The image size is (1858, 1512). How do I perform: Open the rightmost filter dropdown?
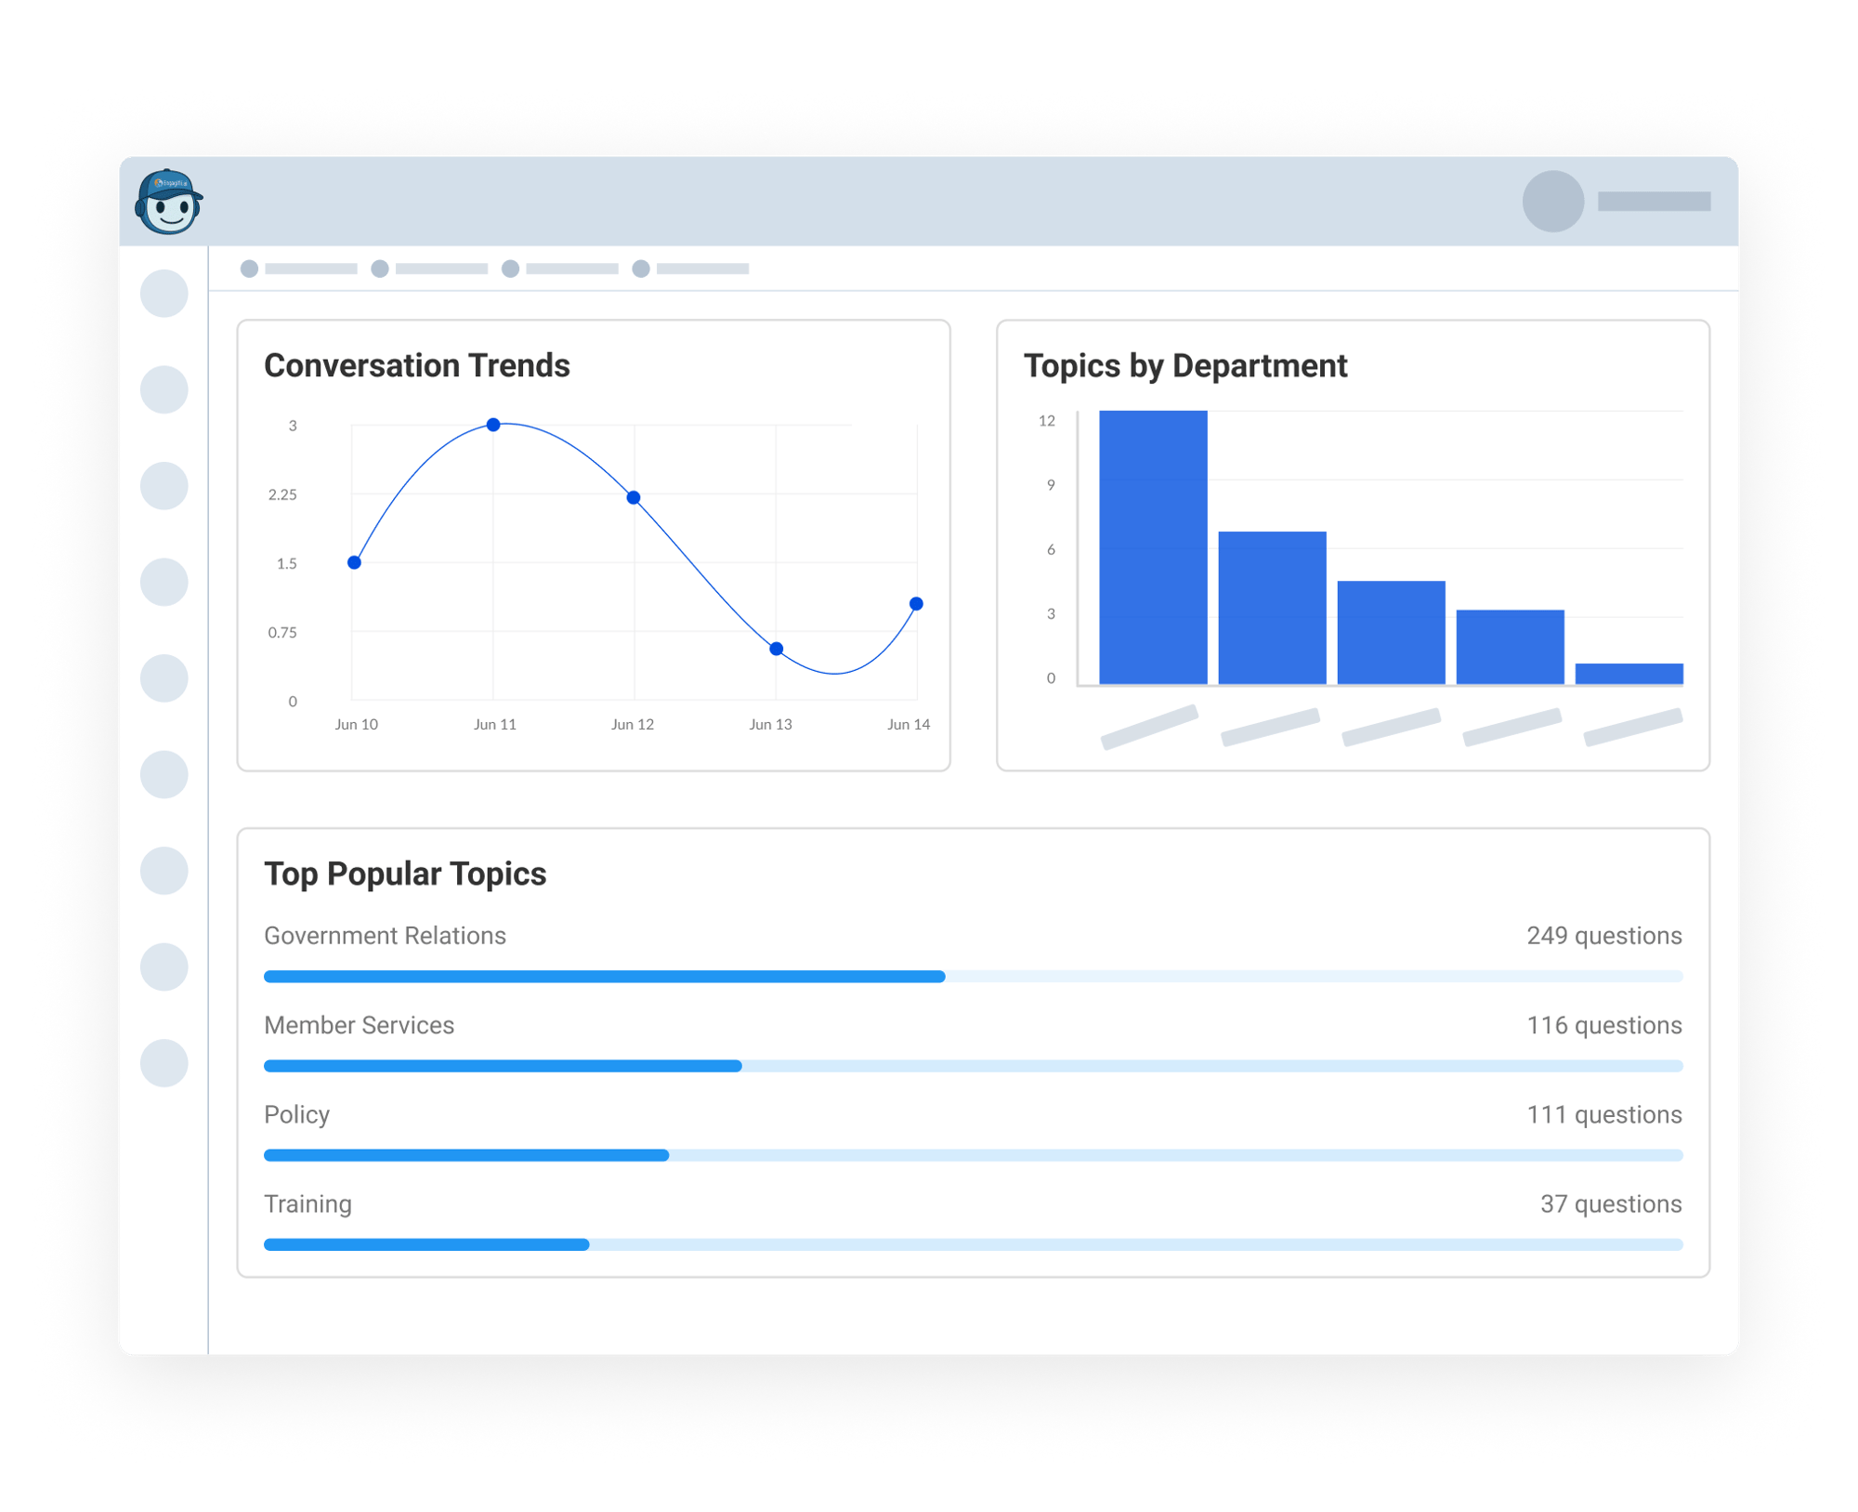click(x=697, y=270)
